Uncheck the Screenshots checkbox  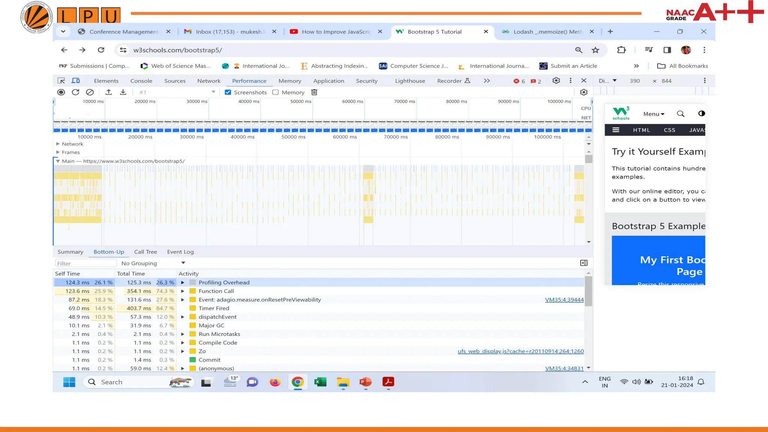(x=228, y=92)
